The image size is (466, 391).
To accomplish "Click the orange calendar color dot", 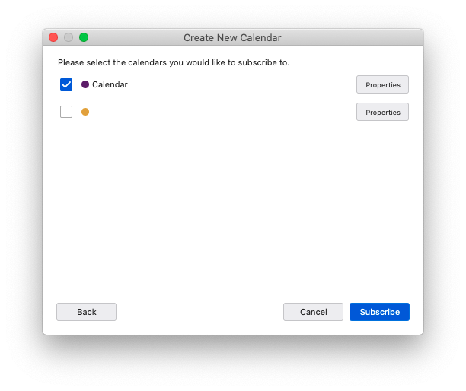I will coord(85,112).
